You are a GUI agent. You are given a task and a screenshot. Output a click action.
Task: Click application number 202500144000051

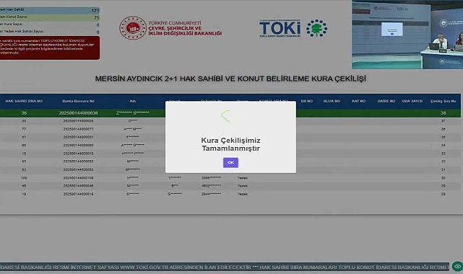[x=78, y=137]
